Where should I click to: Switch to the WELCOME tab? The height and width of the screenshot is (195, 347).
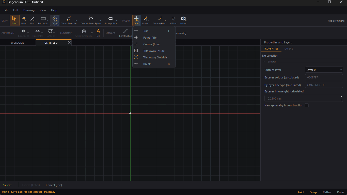click(x=18, y=43)
